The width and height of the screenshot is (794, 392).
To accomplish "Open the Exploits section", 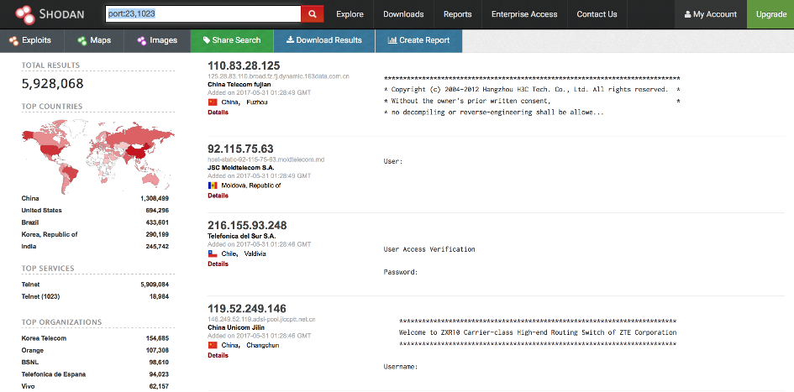I will click(31, 40).
